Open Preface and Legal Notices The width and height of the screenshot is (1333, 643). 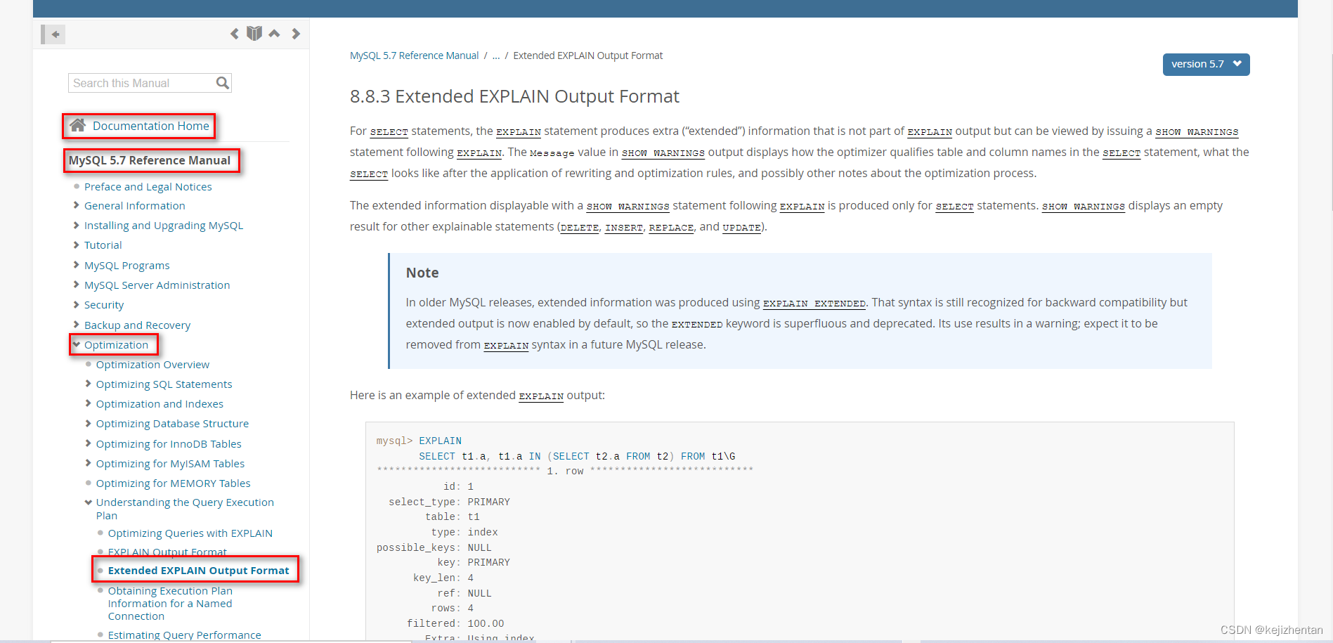148,186
